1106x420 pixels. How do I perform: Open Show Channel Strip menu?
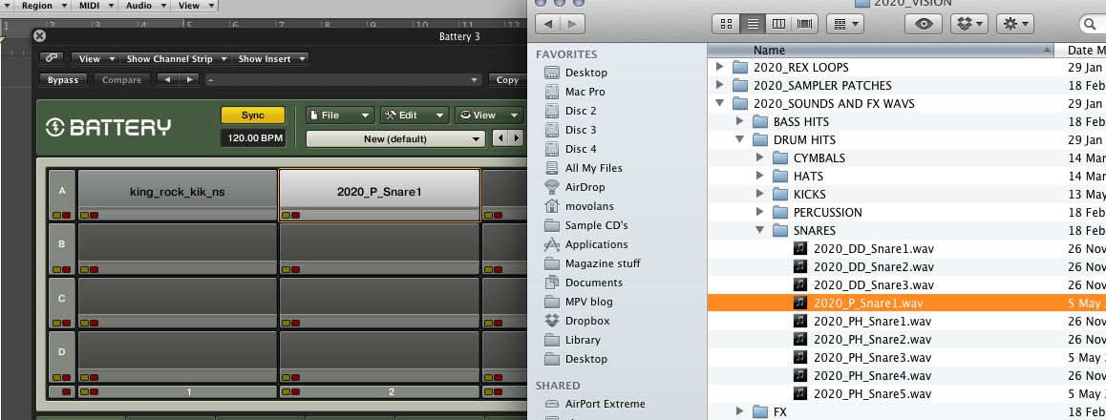[x=175, y=58]
